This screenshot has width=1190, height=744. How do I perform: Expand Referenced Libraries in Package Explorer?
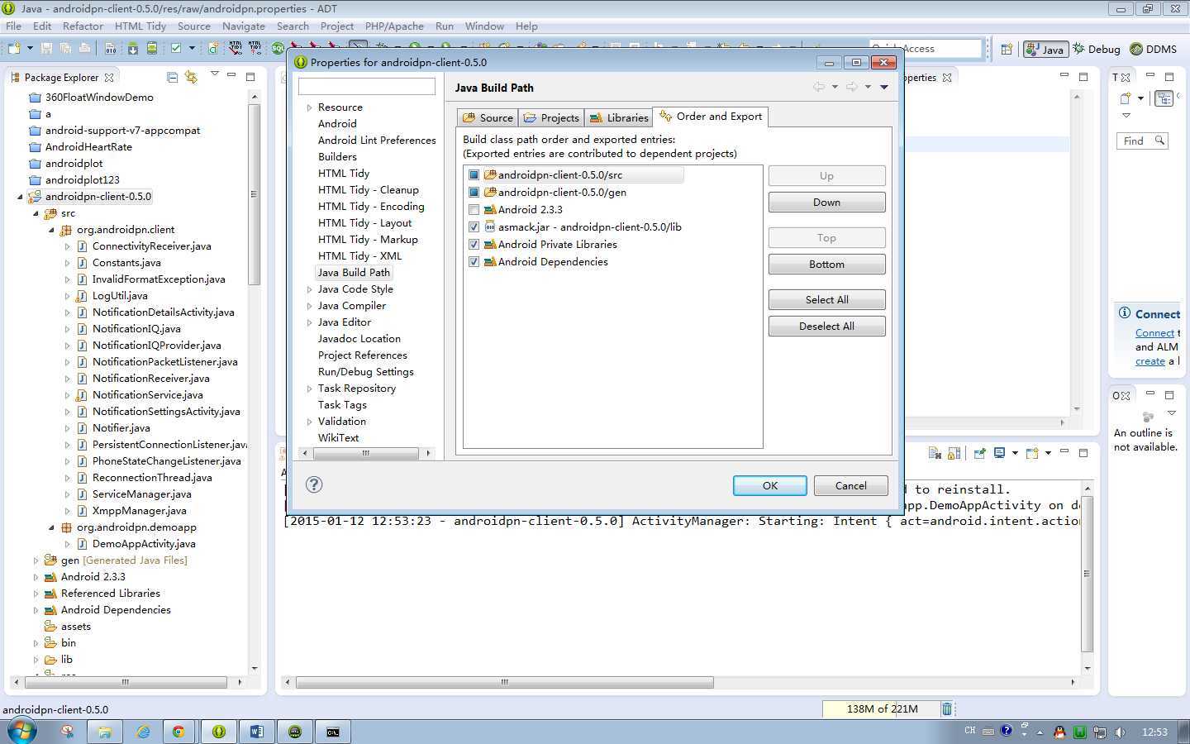(x=36, y=594)
